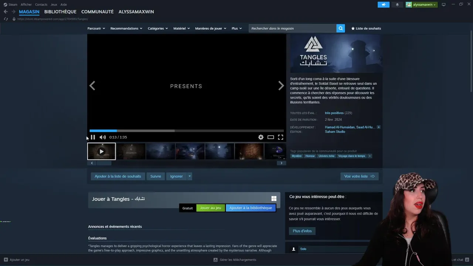Open the announcements megaphone button

pyautogui.click(x=384, y=4)
